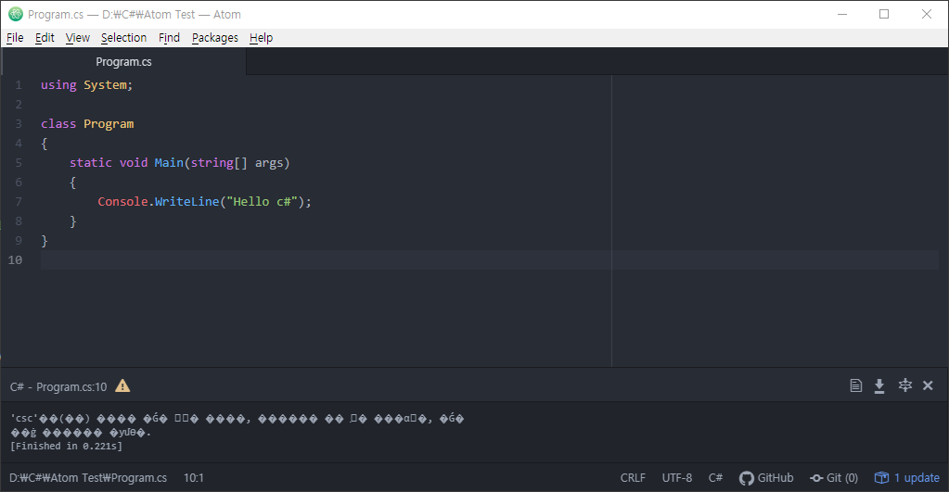Click the C# - Program.cs:10 output title
The width and height of the screenshot is (949, 492).
click(x=58, y=386)
